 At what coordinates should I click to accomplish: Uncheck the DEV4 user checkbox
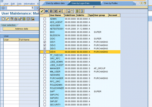pos(45,52)
